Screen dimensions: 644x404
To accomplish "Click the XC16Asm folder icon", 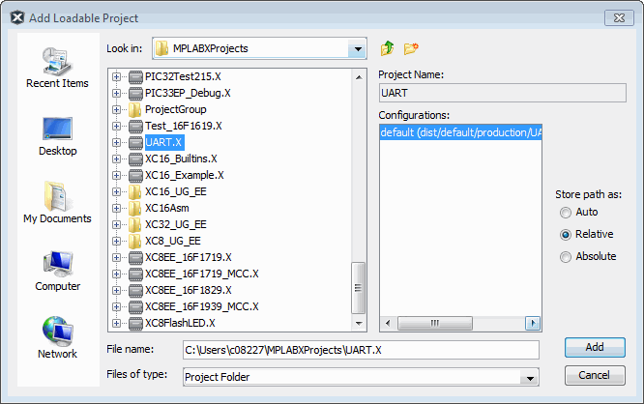I will [135, 208].
